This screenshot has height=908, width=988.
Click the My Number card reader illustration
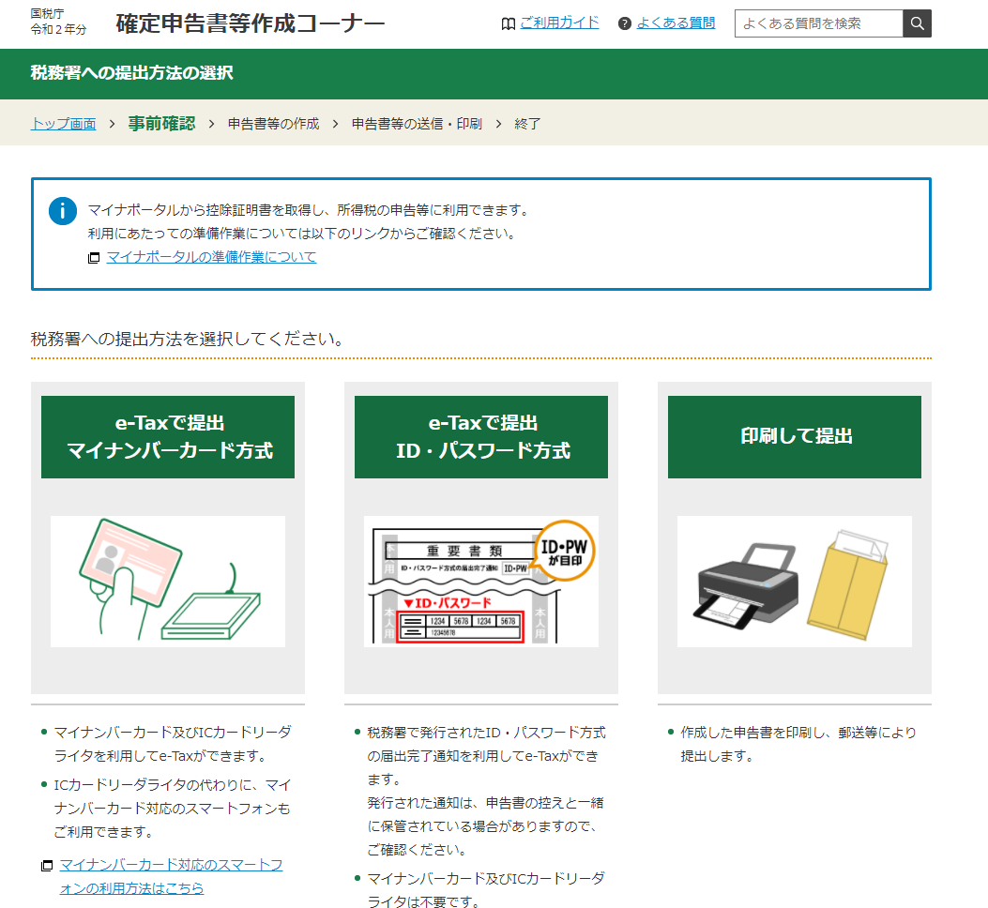(168, 581)
